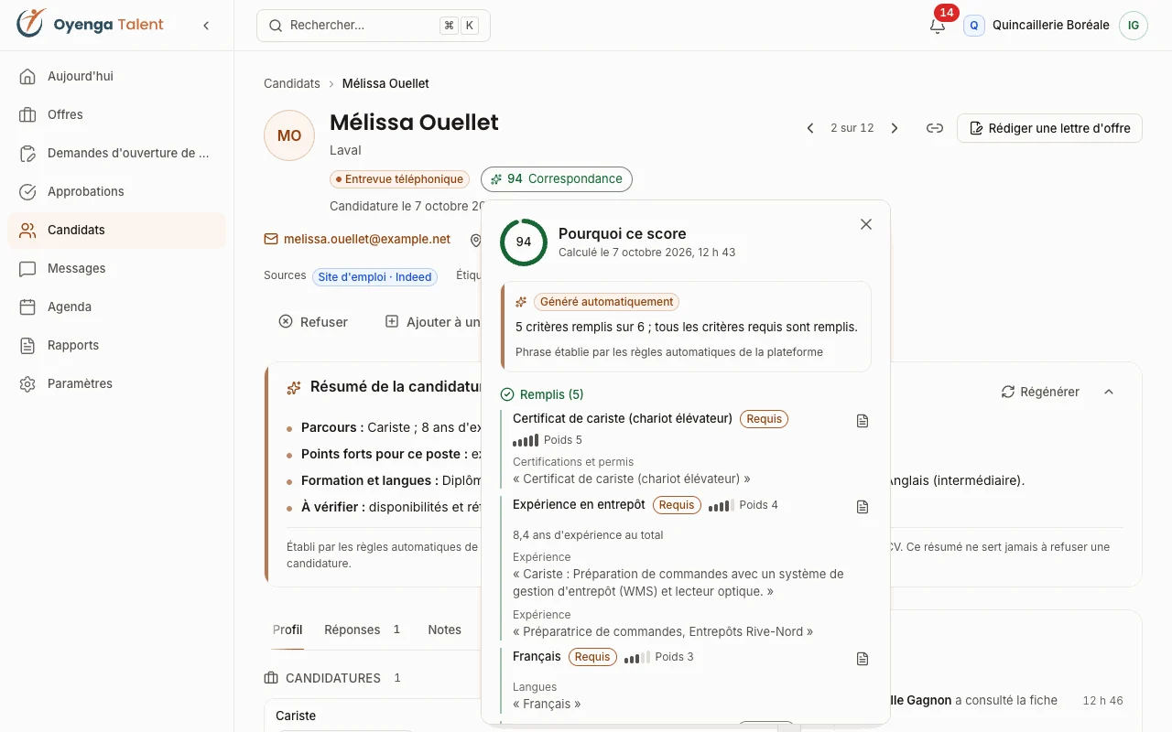
Task: Open the Quincaillerie Boréale organization switcher
Action: click(x=1036, y=26)
